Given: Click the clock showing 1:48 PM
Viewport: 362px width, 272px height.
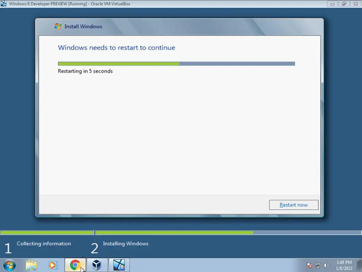Looking at the screenshot, I should pyautogui.click(x=344, y=262).
